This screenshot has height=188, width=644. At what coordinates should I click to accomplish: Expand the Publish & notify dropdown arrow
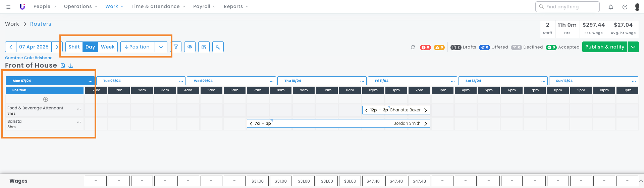tap(633, 47)
